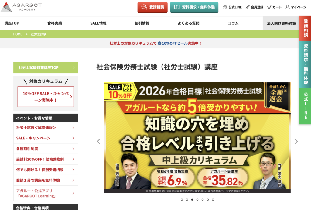This screenshot has height=210, width=311.
Task: Open 10%OFF SALE・キャンペーン実施中 sidebar box
Action: pos(46,97)
